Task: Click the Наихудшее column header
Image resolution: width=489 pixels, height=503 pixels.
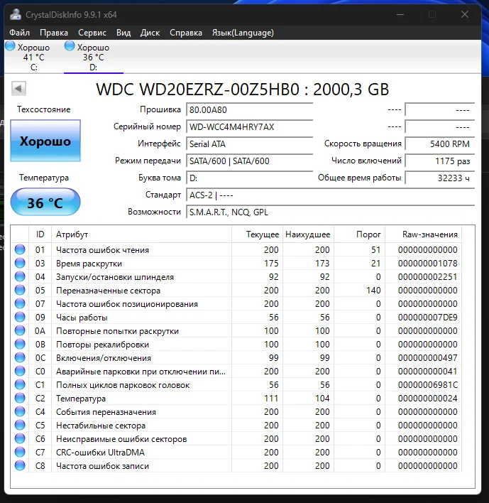Action: click(308, 234)
